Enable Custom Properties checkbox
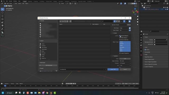 click(x=120, y=53)
